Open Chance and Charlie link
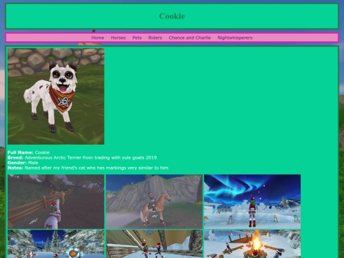 click(190, 38)
